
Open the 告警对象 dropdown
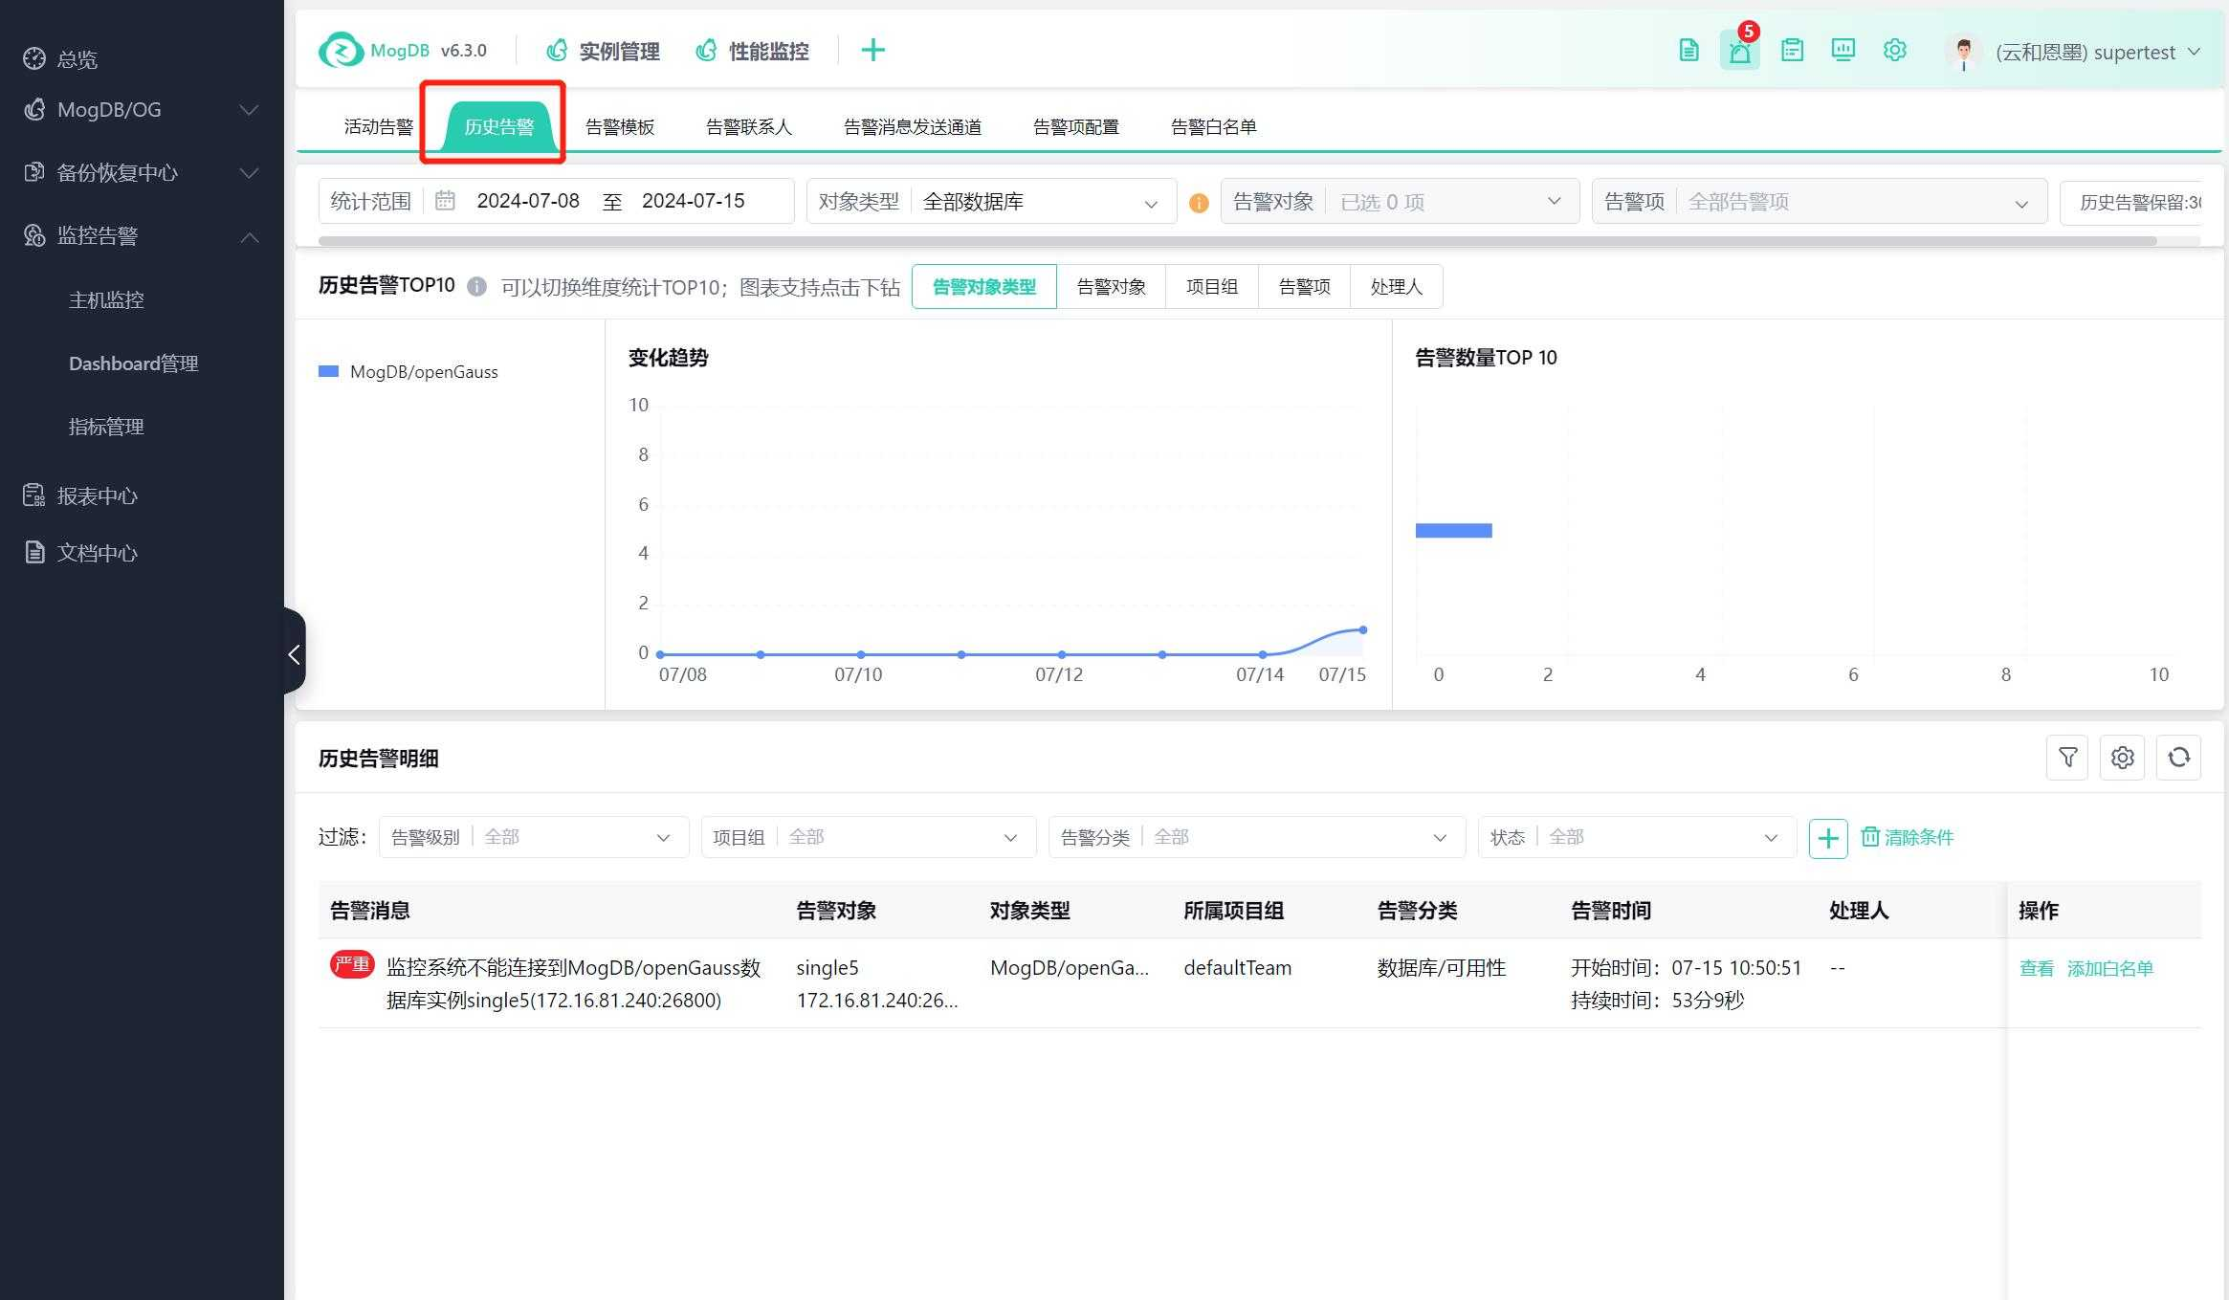tap(1400, 202)
